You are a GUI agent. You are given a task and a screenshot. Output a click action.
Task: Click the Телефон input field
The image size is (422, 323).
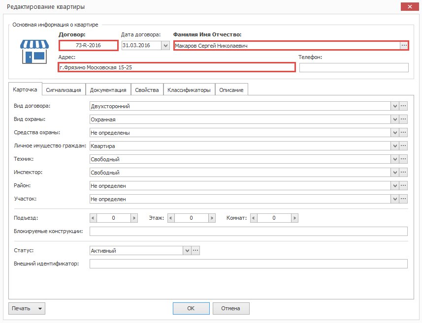click(354, 67)
